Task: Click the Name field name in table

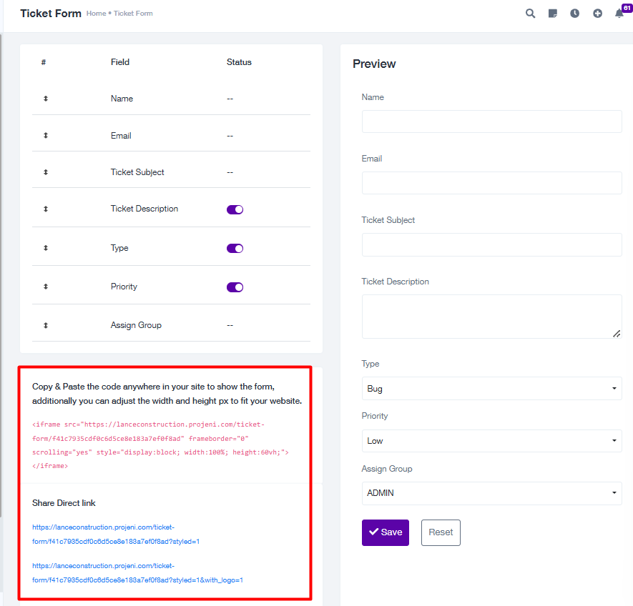Action: 122,99
